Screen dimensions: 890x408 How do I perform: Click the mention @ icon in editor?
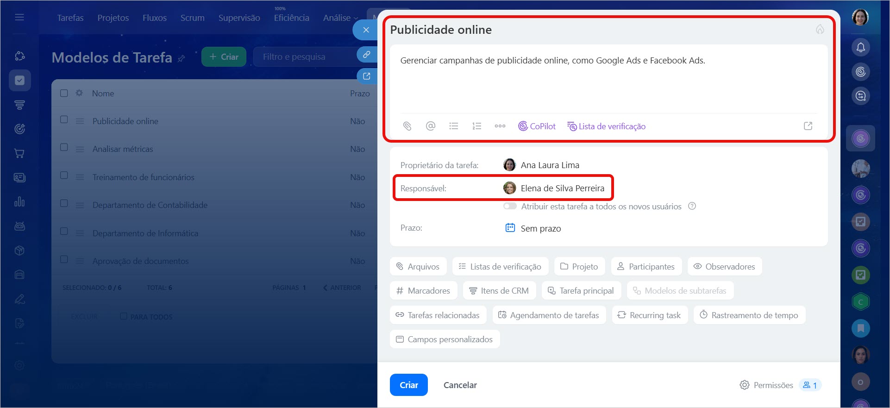430,126
